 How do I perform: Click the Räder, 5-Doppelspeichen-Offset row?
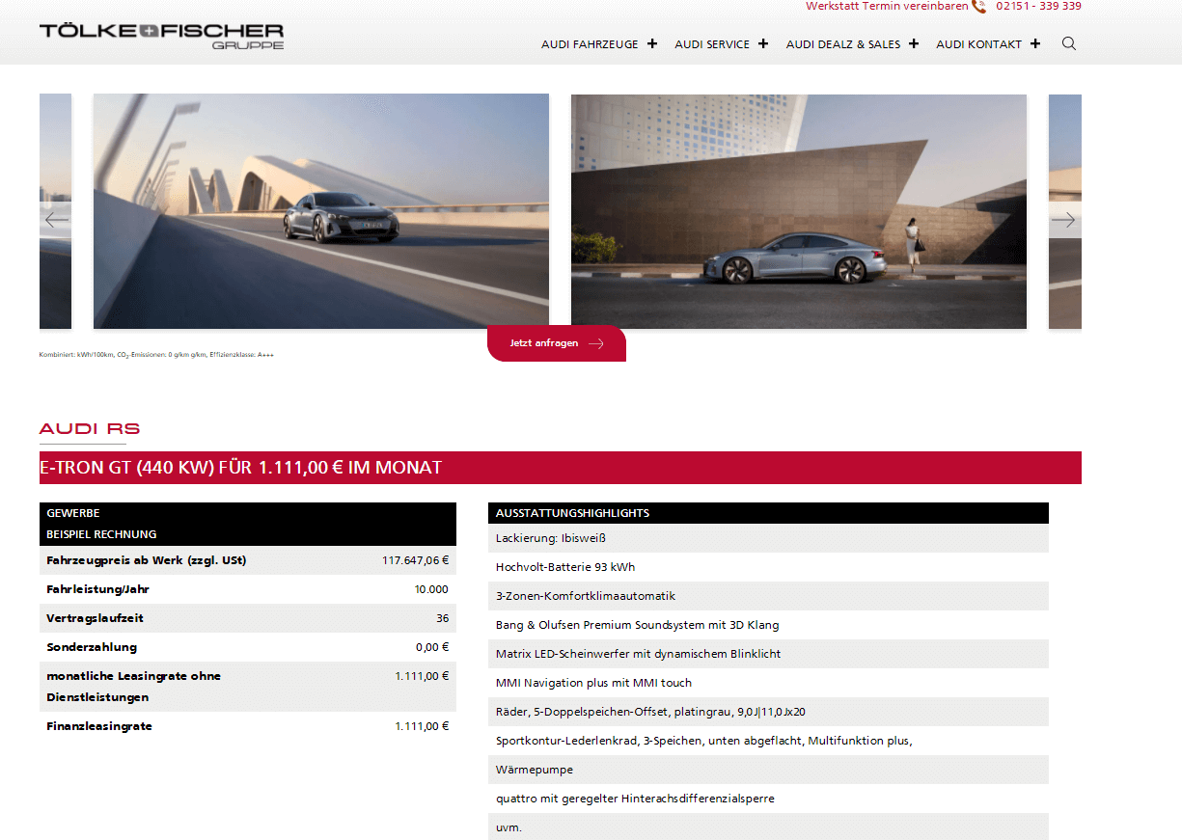point(768,712)
